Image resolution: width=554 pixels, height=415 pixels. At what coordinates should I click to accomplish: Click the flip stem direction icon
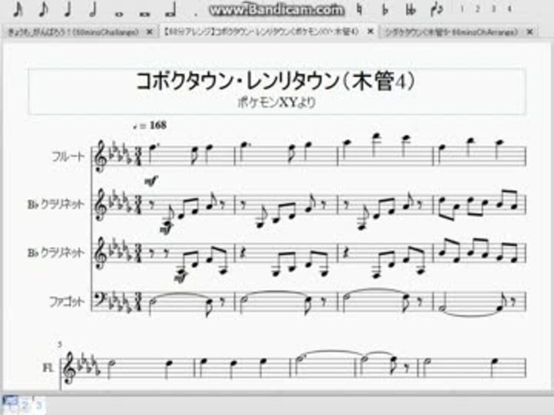(x=437, y=10)
